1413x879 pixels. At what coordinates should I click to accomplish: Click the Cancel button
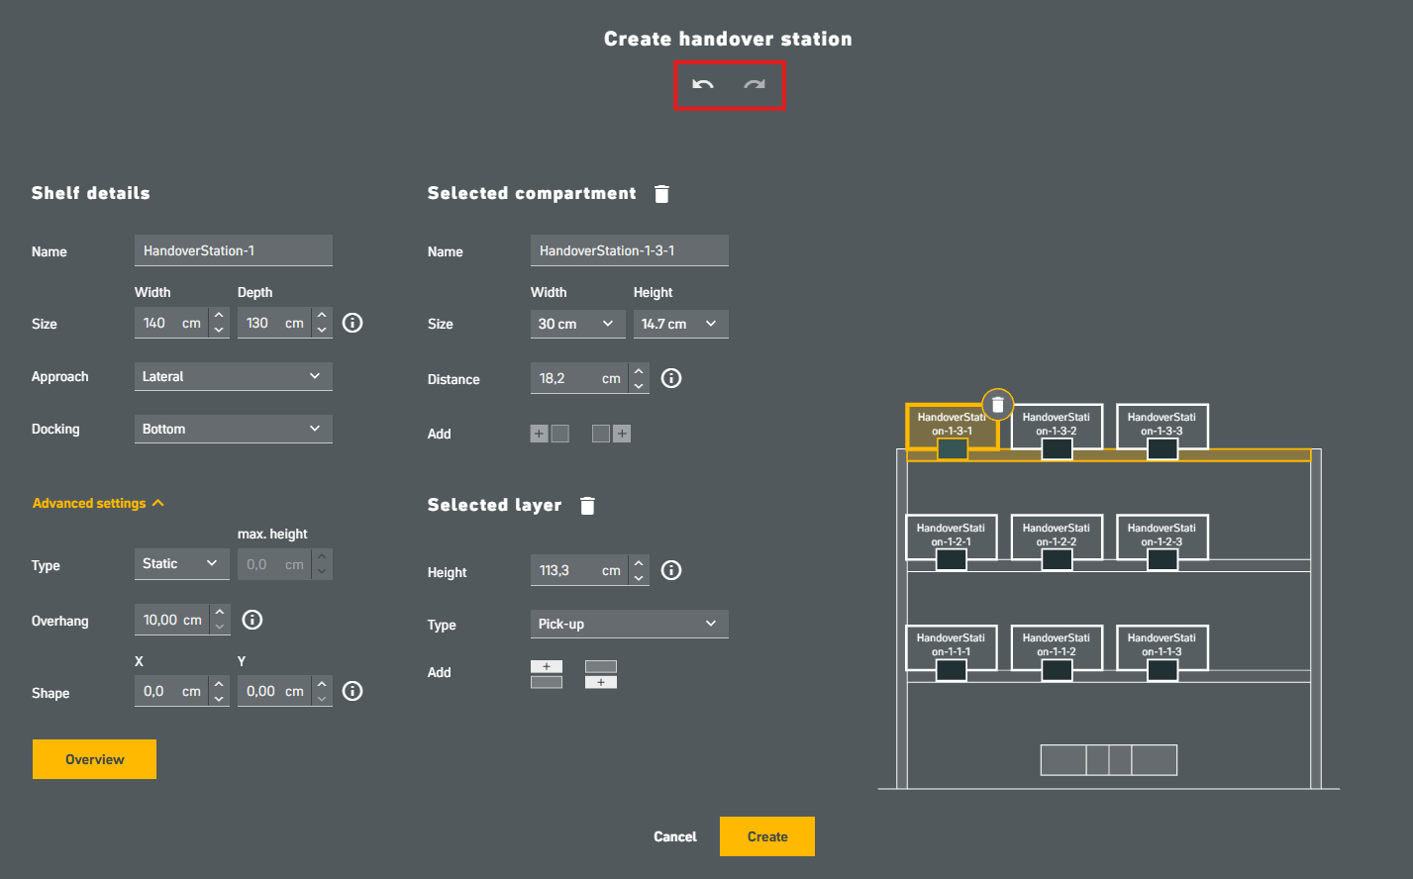coord(675,836)
